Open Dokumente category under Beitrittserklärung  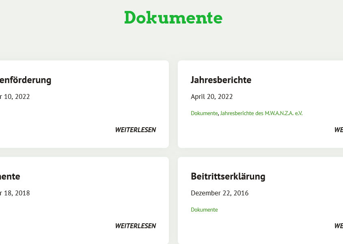point(204,210)
